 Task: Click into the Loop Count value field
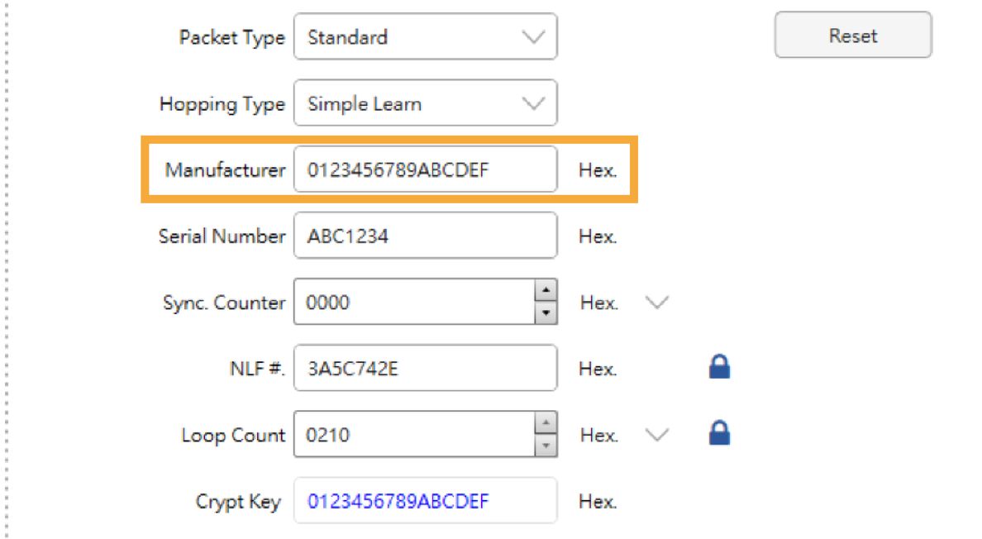(415, 435)
